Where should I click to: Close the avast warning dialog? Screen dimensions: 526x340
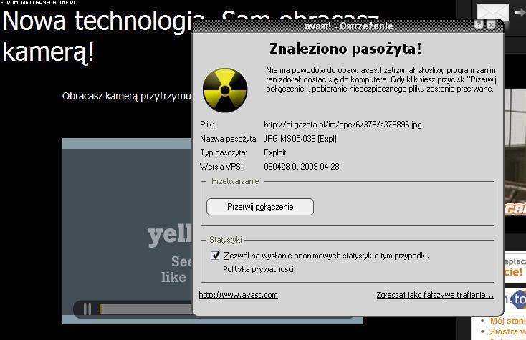pos(491,25)
